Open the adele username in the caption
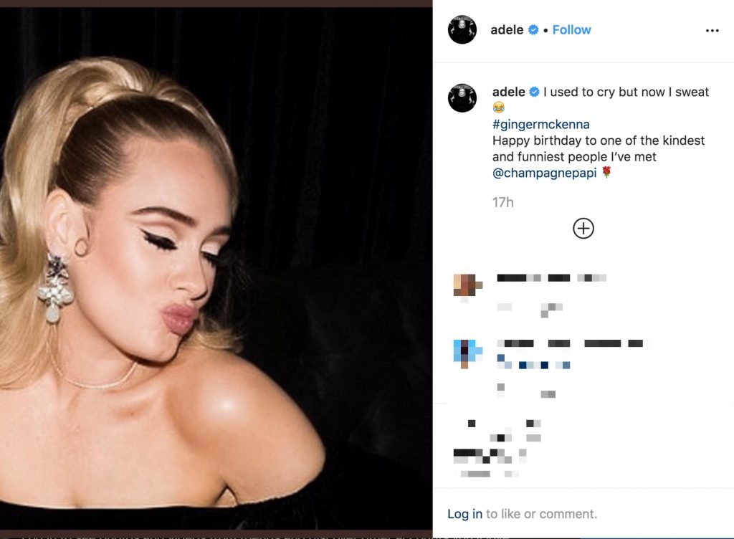 click(x=509, y=92)
